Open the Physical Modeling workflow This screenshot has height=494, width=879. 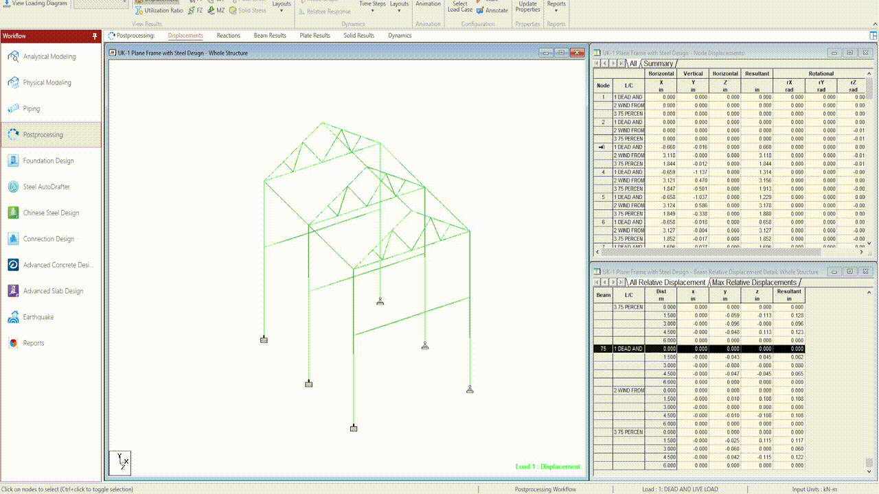tap(47, 82)
